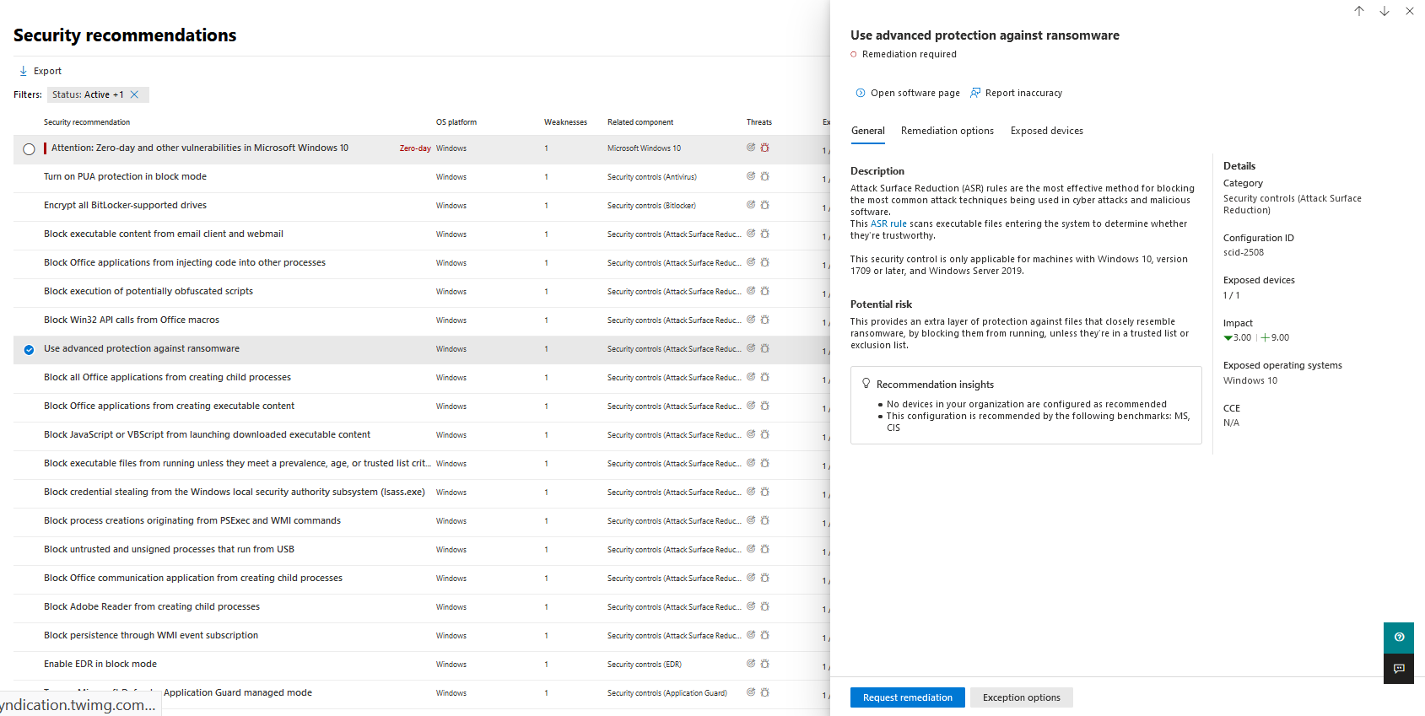Click threat insights icon for PUA protection row
This screenshot has height=716, width=1425.
click(x=751, y=176)
